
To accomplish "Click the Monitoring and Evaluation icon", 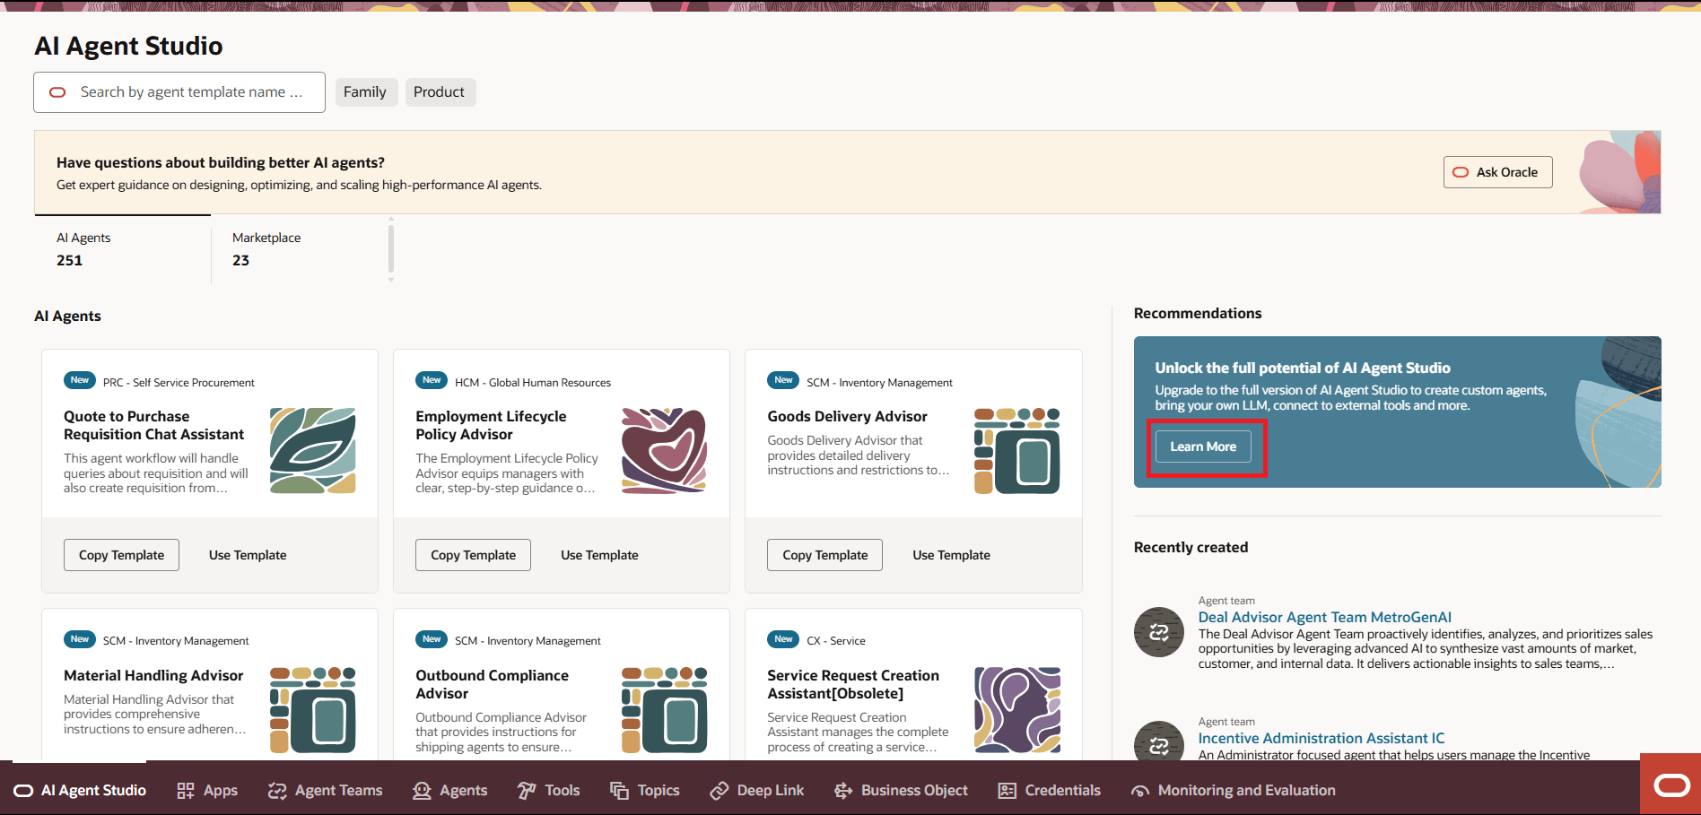I will pos(1139,790).
